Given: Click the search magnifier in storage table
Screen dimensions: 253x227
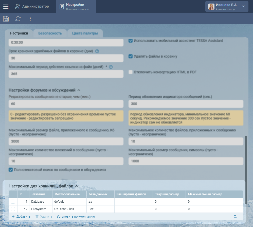Looking at the screenshot, I should pyautogui.click(x=235, y=217).
